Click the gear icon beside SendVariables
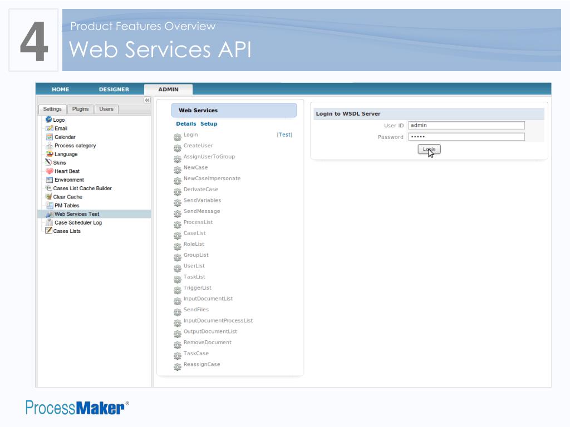This screenshot has height=427, width=570. point(178,202)
